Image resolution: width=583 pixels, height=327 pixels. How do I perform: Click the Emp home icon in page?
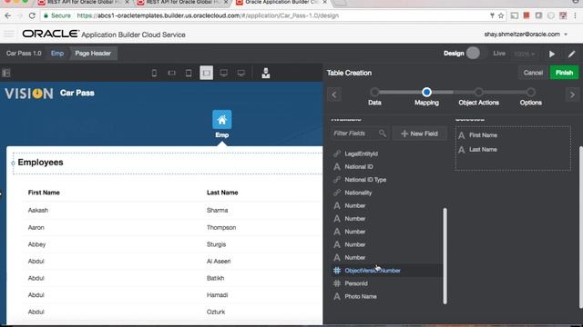click(x=222, y=119)
